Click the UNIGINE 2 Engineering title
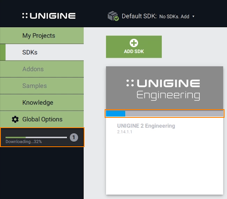The width and height of the screenshot is (227, 199). click(146, 126)
